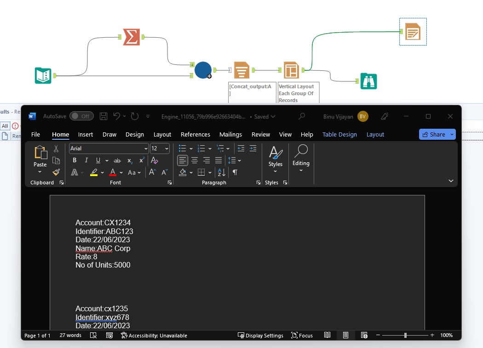This screenshot has height=348, width=483.
Task: Click the 27 words counter in status bar
Action: (x=70, y=336)
